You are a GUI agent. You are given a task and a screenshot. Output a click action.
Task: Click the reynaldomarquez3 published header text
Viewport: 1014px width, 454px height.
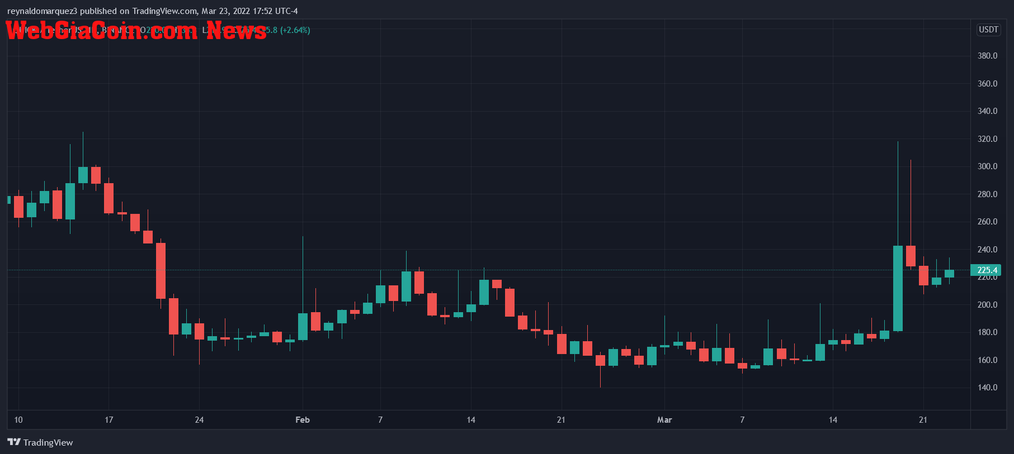152,11
